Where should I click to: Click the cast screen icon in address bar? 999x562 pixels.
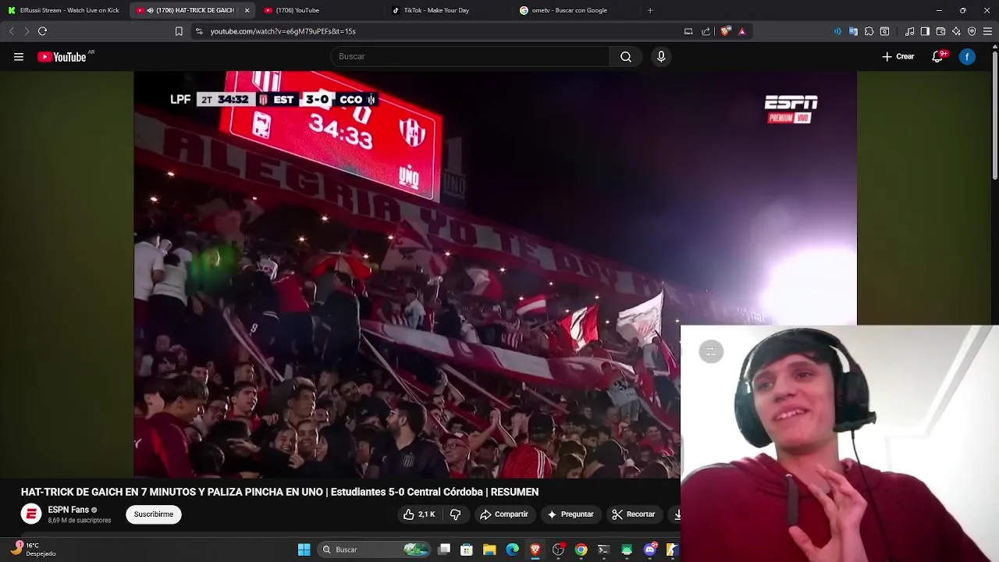point(688,31)
